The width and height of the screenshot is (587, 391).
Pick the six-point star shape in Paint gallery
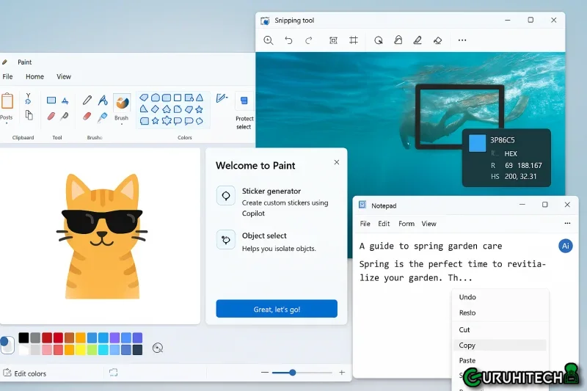(167, 120)
